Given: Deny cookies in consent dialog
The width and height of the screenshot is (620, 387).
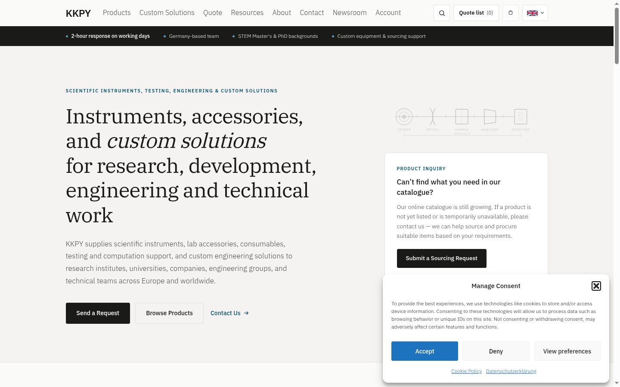Looking at the screenshot, I should point(496,351).
